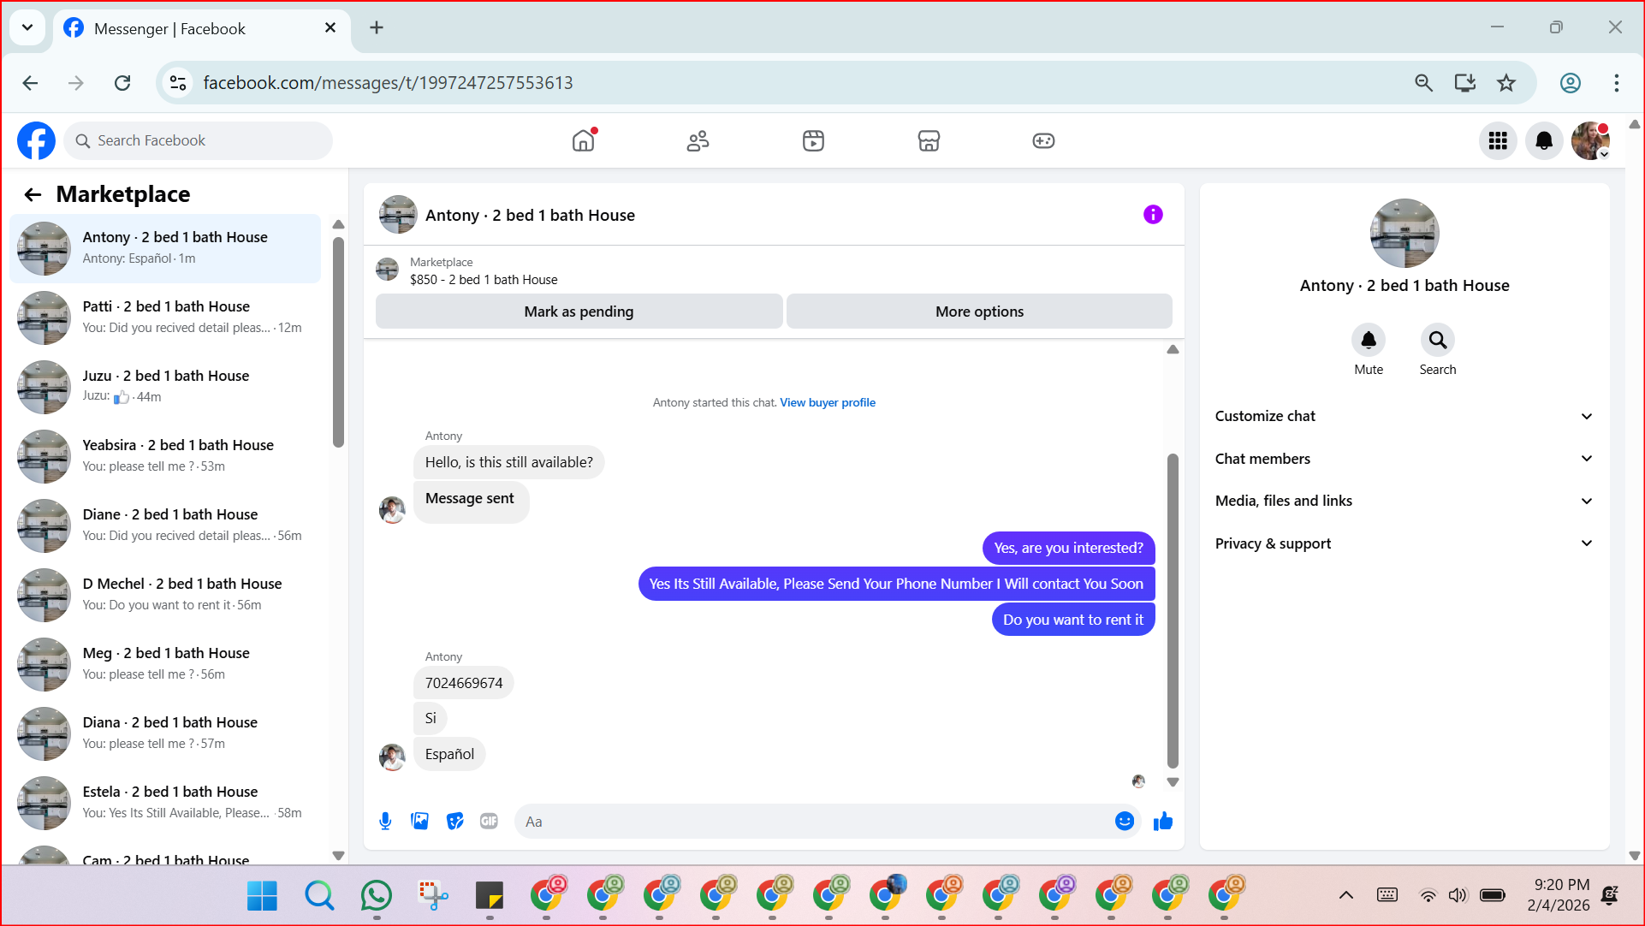1645x926 pixels.
Task: Open the Patti 2 bed 1 bath conversation
Action: [167, 317]
